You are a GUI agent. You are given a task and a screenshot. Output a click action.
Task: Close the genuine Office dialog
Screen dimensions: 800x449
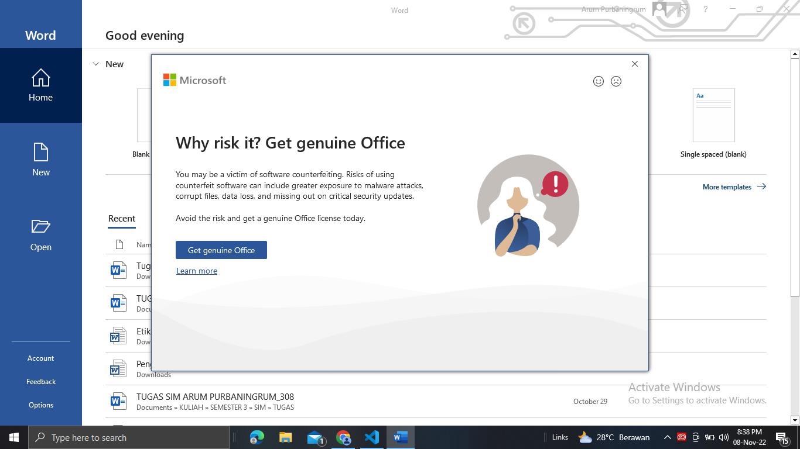(634, 64)
